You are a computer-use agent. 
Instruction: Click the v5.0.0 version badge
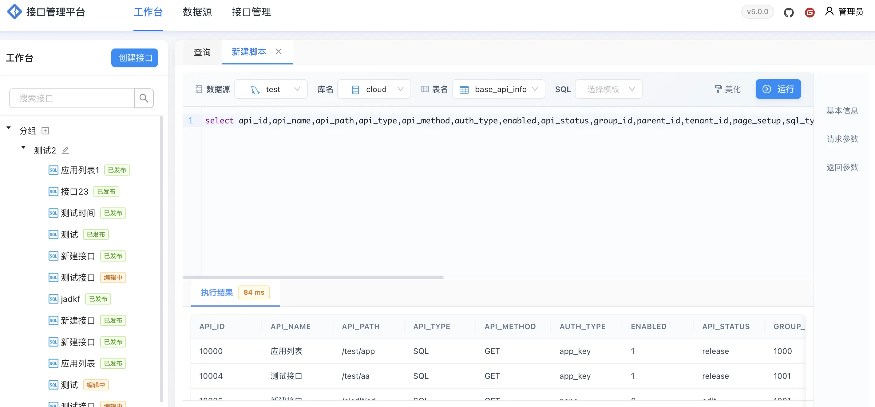point(757,12)
